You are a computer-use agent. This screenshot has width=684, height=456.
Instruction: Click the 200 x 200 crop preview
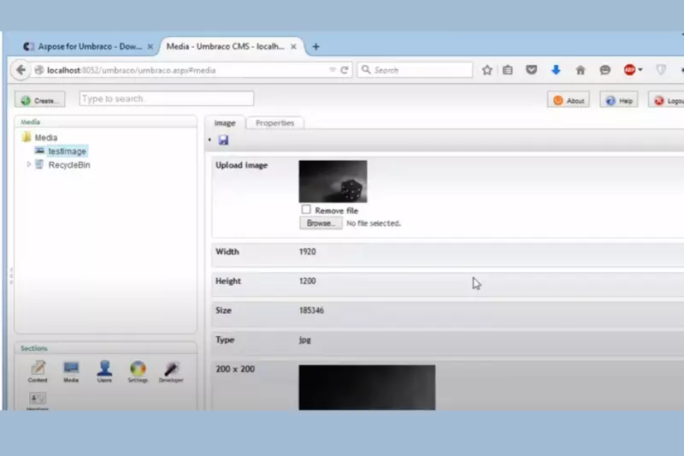tap(367, 388)
